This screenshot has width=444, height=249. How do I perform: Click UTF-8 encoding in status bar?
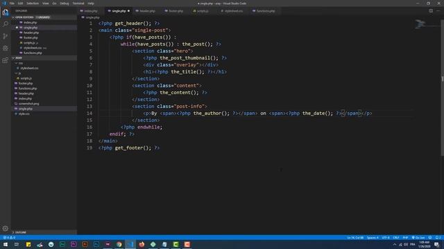point(386,238)
